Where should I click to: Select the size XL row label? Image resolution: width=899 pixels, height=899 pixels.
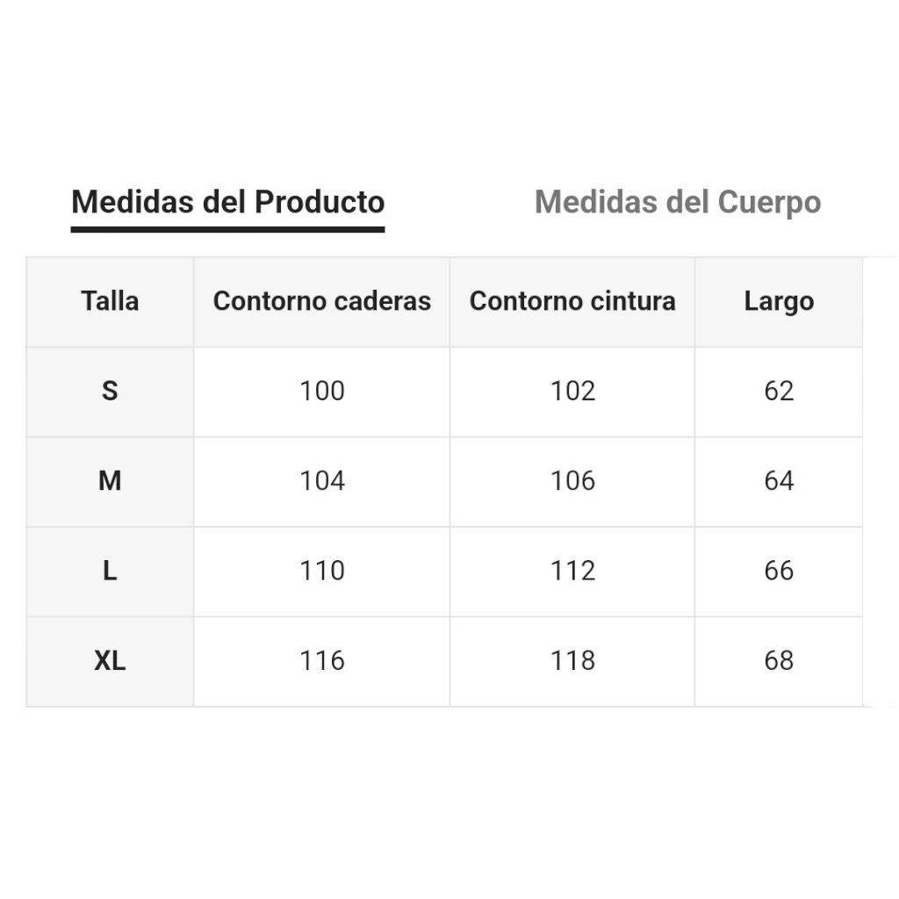110,660
